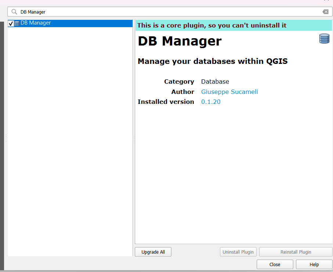The height and width of the screenshot is (272, 333).
Task: Click splitter handle between list and details
Action: click(x=134, y=138)
